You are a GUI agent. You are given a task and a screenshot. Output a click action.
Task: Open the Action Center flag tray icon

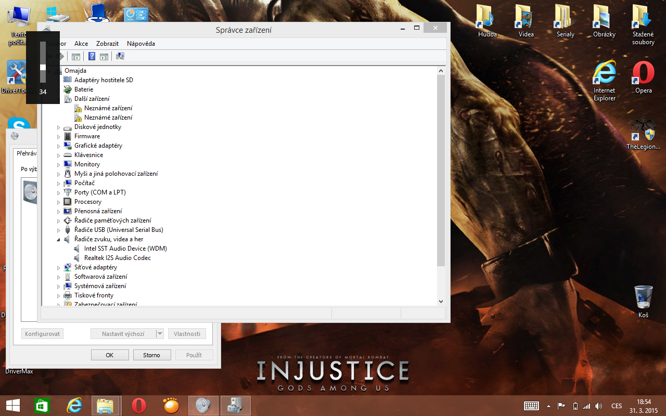(561, 406)
